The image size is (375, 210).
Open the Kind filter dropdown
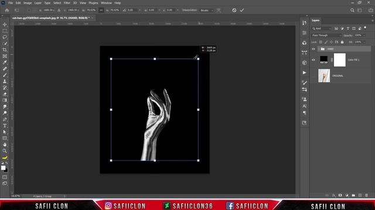click(322, 29)
